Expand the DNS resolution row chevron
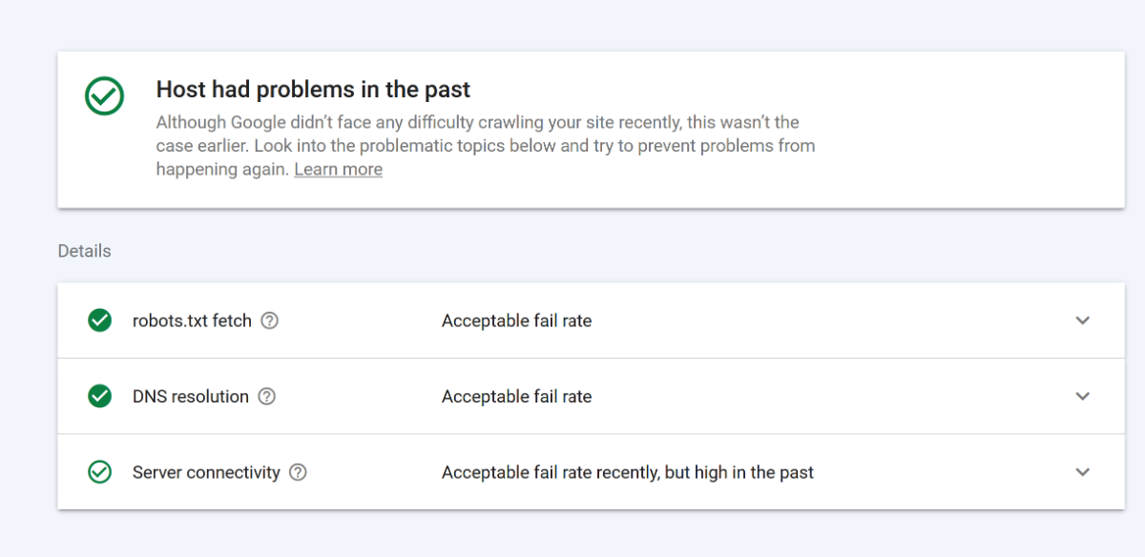Image resolution: width=1145 pixels, height=557 pixels. tap(1082, 396)
